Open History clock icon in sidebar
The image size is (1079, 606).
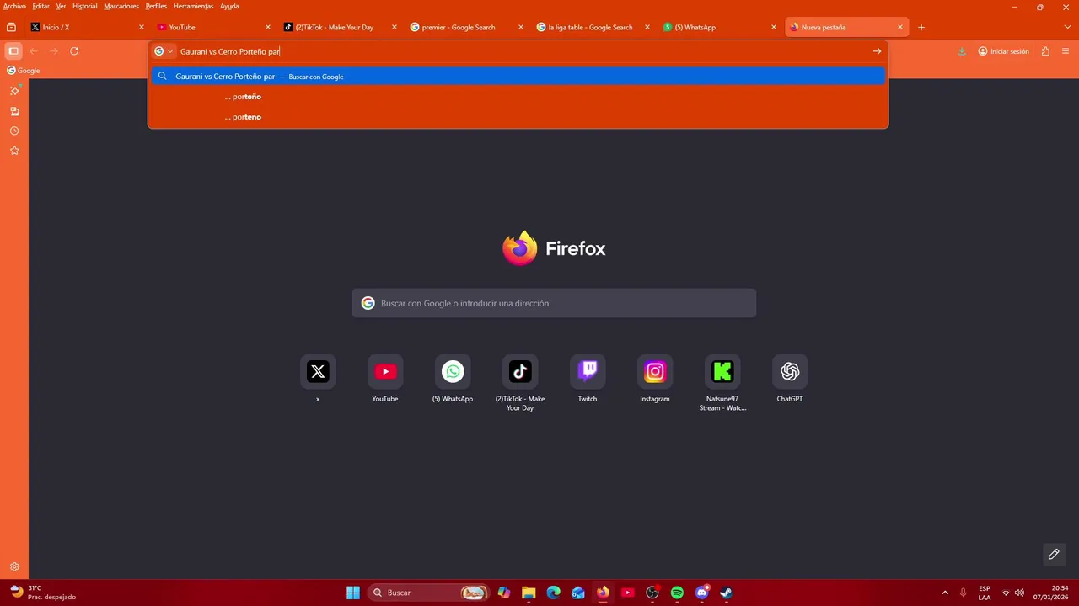[x=14, y=131]
